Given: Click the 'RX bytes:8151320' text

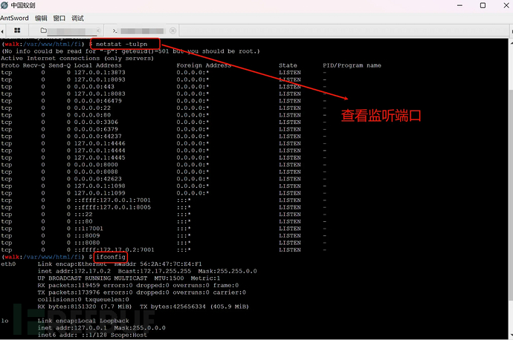Looking at the screenshot, I should 67,307.
